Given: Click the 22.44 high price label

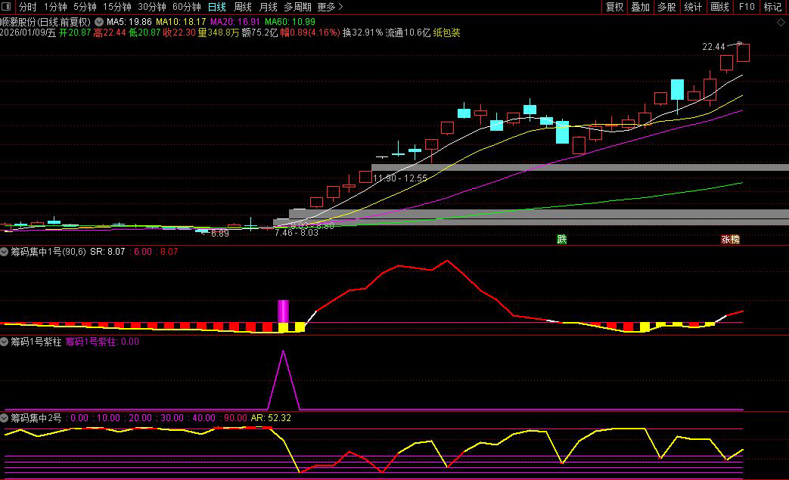Looking at the screenshot, I should click(713, 47).
